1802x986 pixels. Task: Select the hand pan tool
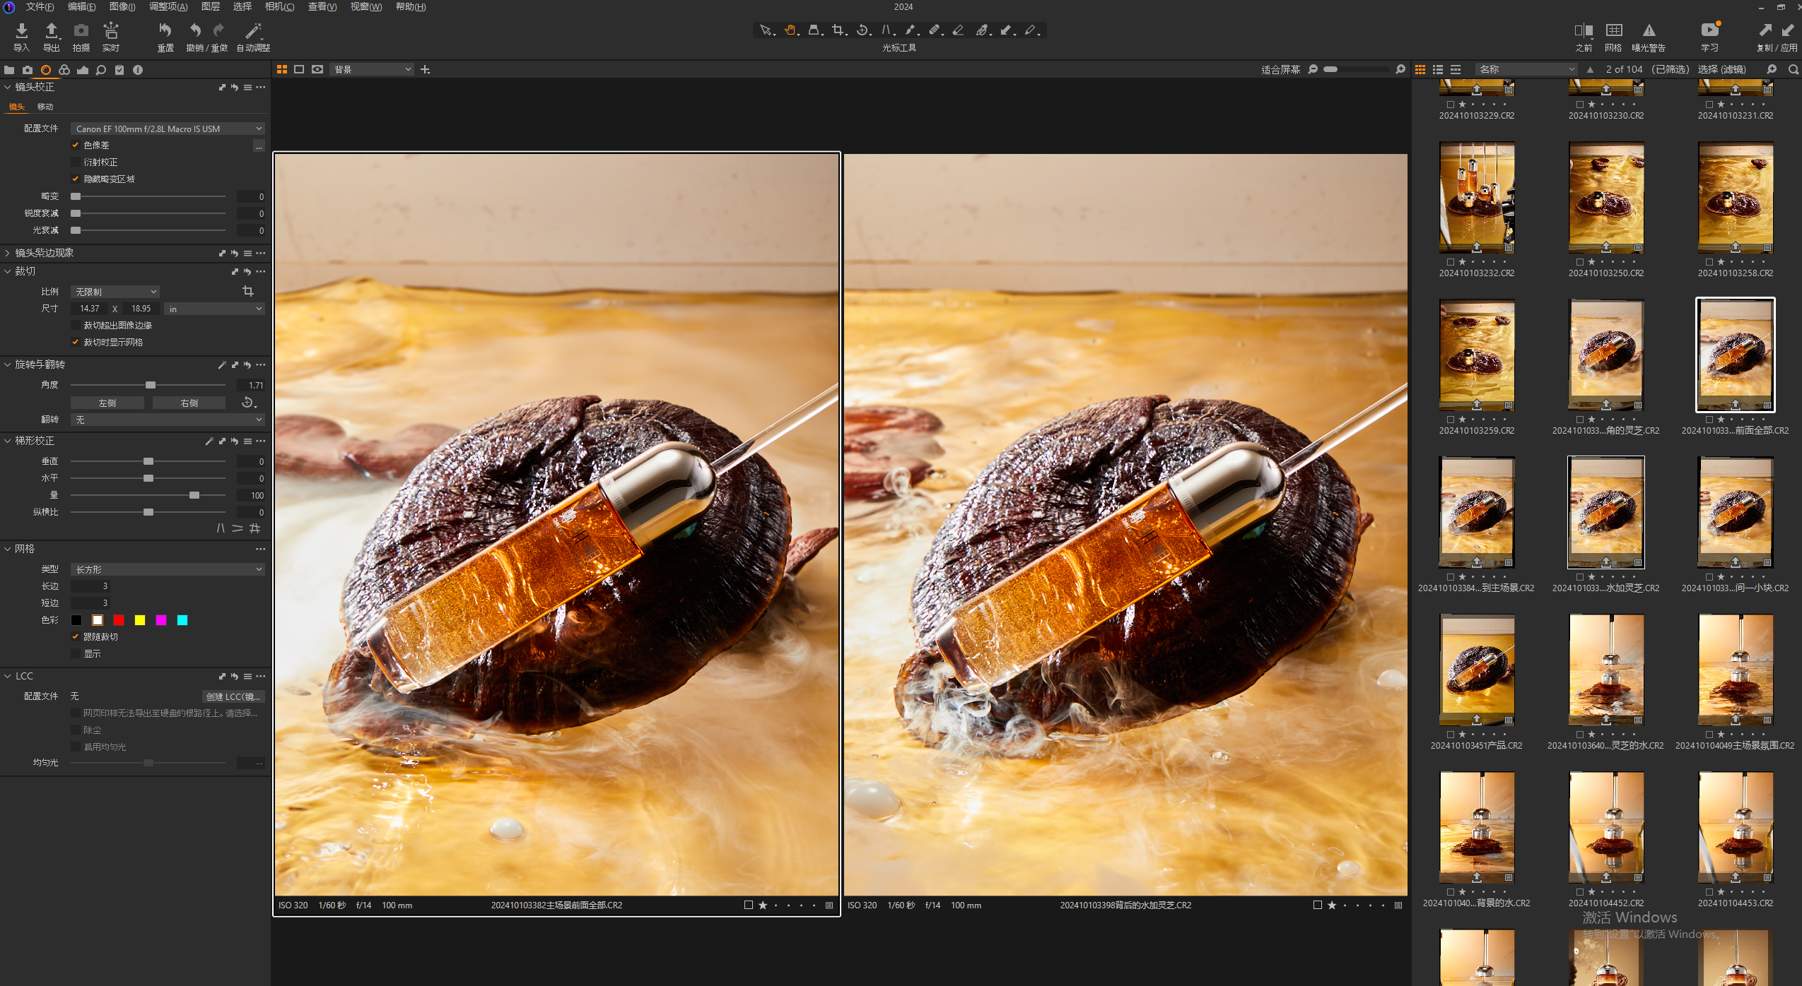[790, 30]
